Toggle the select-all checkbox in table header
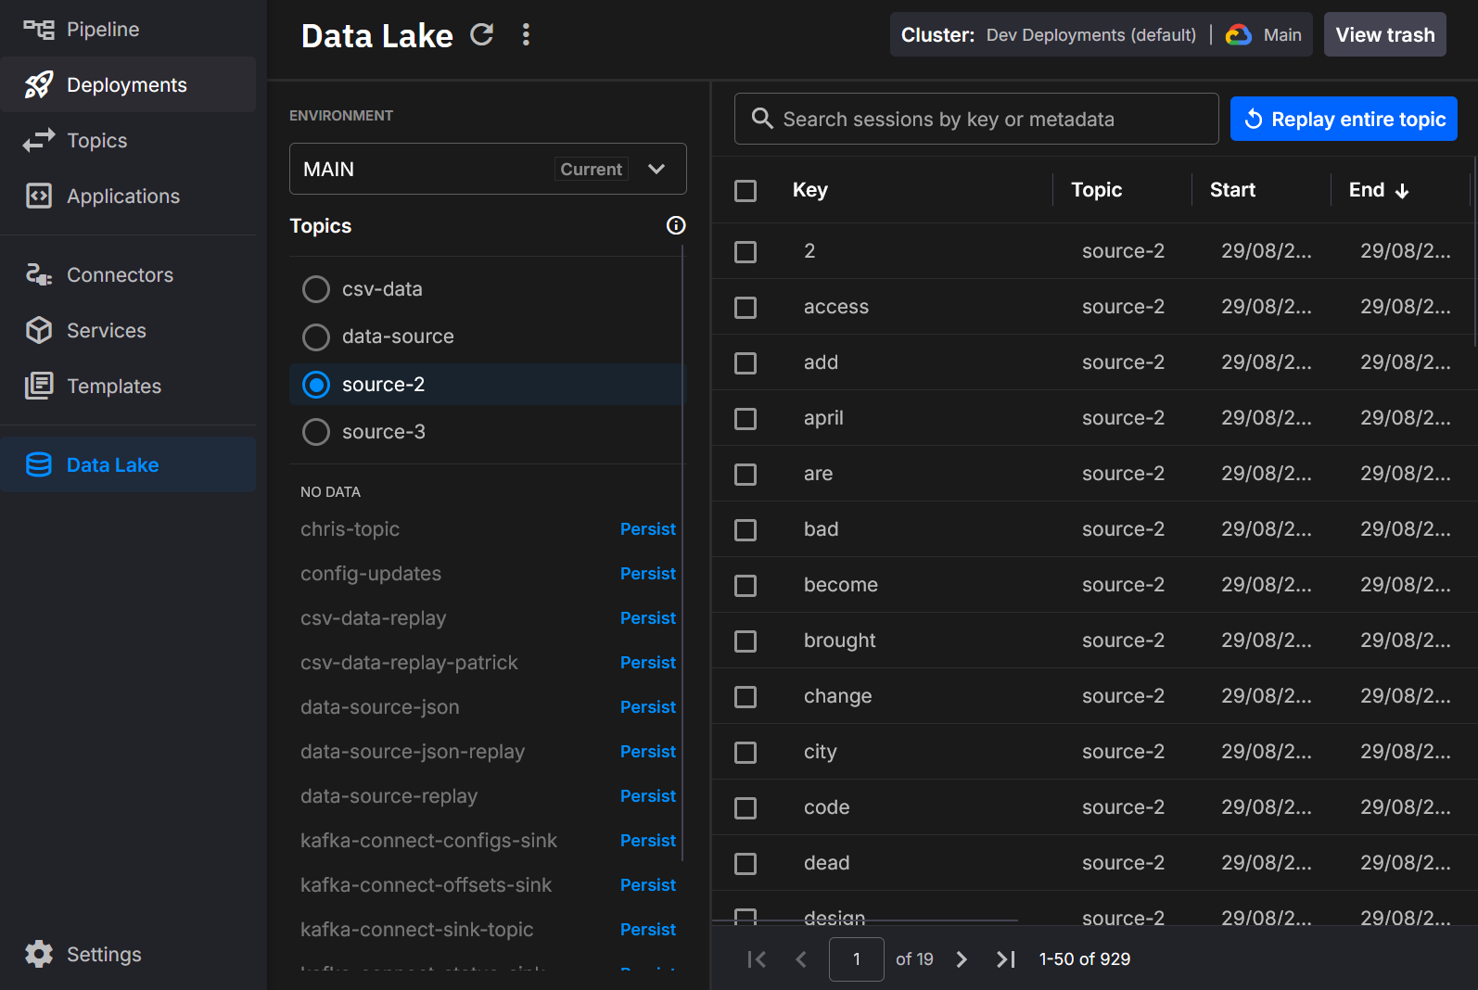The image size is (1478, 990). (x=745, y=191)
